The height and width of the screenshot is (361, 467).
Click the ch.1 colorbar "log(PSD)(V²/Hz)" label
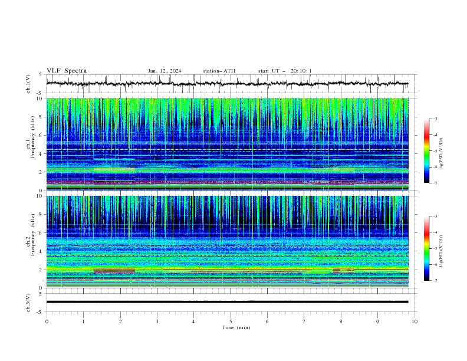tap(441, 154)
